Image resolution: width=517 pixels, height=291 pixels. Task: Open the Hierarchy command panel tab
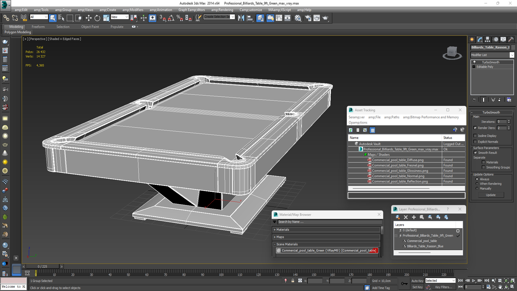487,39
